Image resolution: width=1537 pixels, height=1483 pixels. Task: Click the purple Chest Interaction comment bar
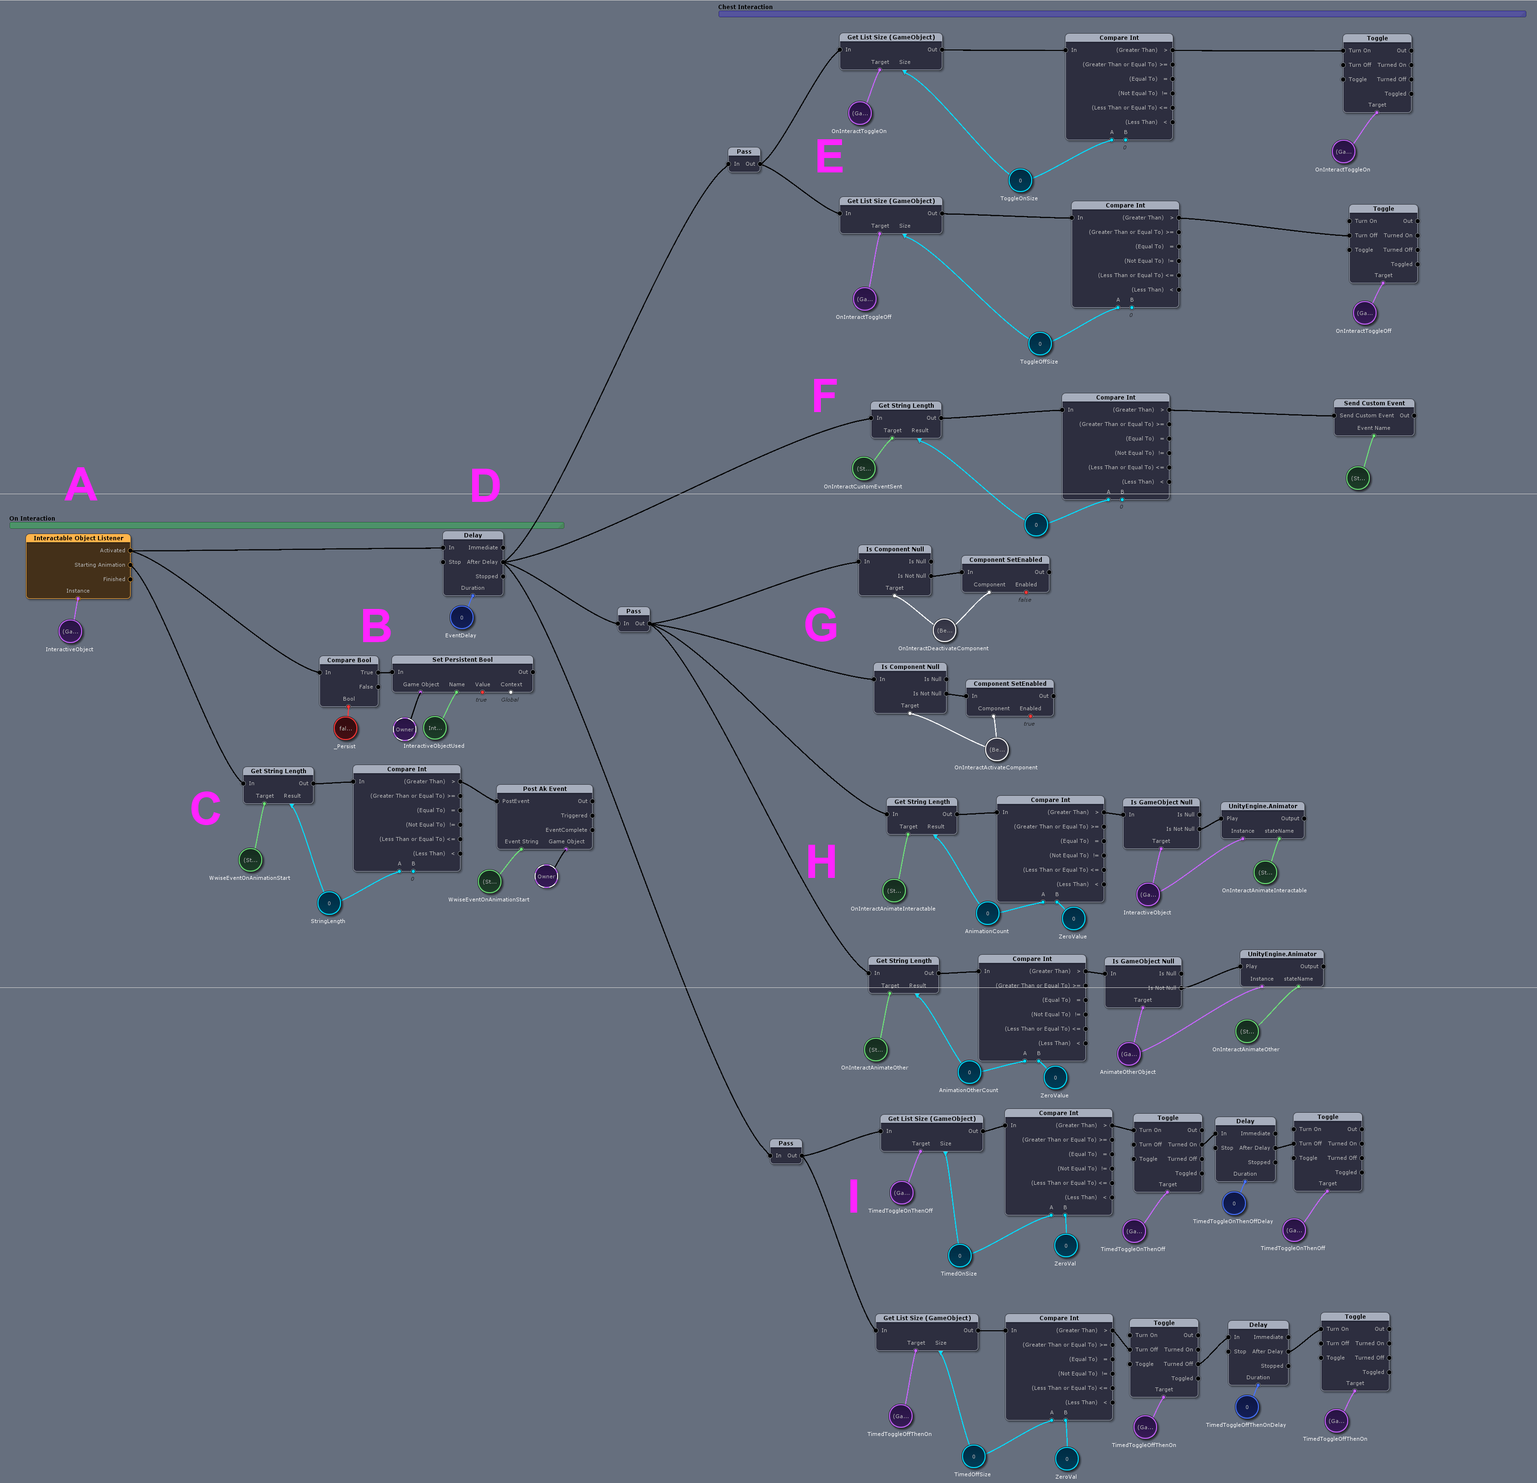[1122, 14]
